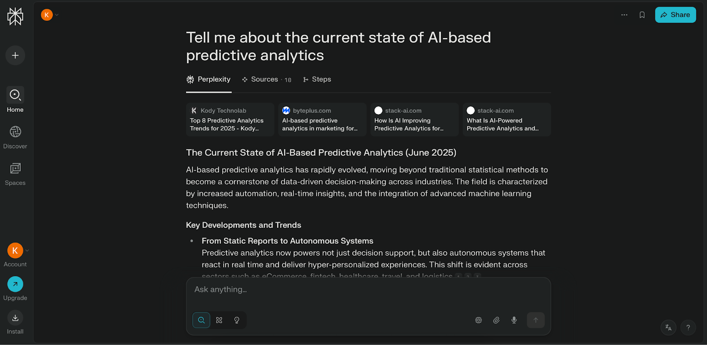Open the Kody Technolab source card
This screenshot has height=345, width=707.
(230, 119)
